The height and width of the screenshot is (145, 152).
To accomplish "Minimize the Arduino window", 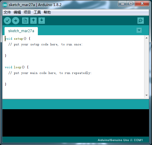I will pyautogui.click(x=123, y=4).
